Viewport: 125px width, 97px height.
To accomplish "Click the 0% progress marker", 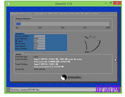I will tap(17, 28).
